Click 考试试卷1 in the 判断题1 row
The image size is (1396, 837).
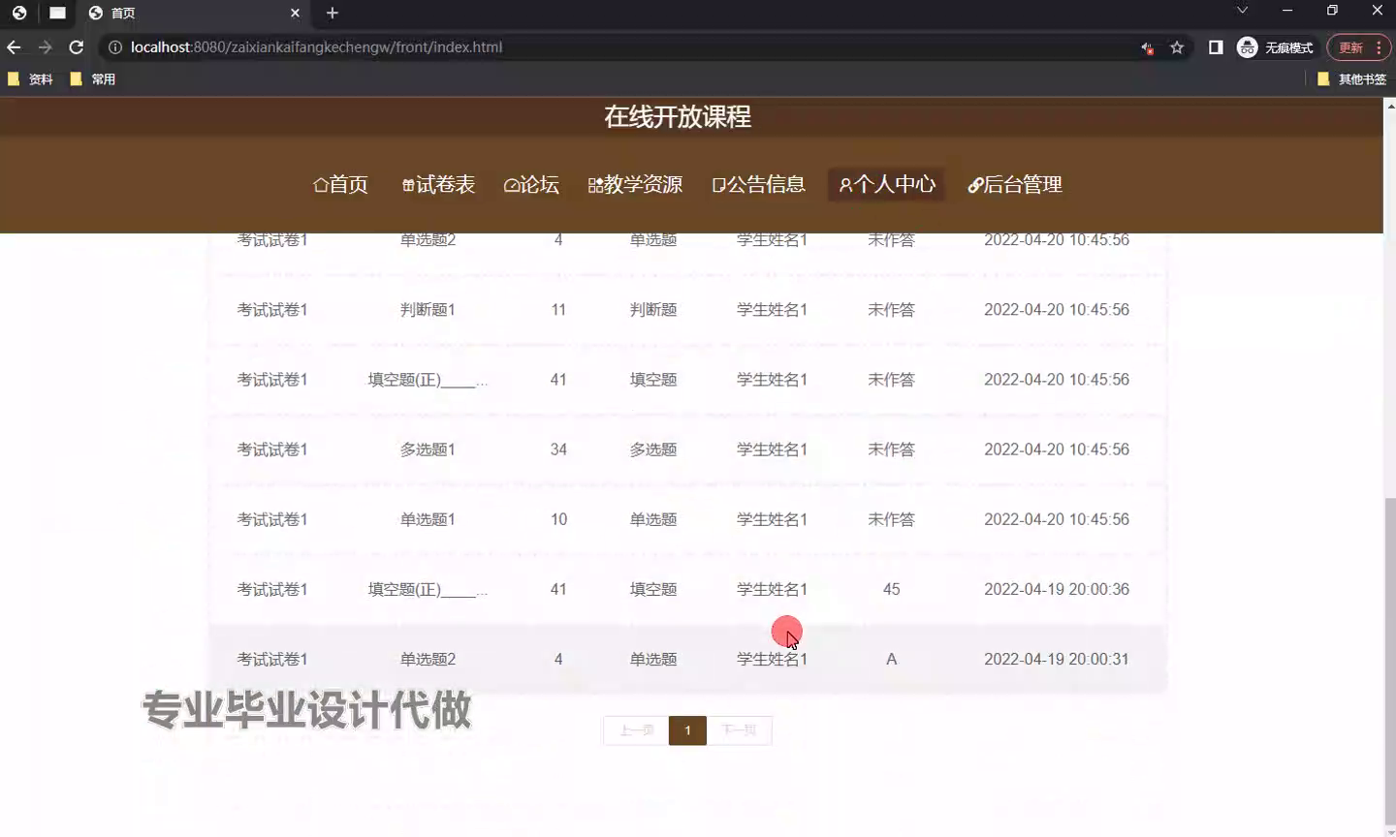click(272, 310)
